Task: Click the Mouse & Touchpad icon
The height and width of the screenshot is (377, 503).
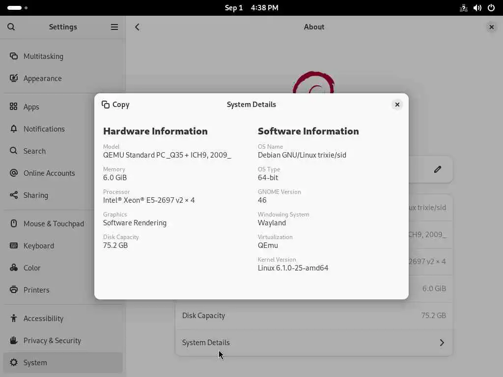Action: click(13, 223)
